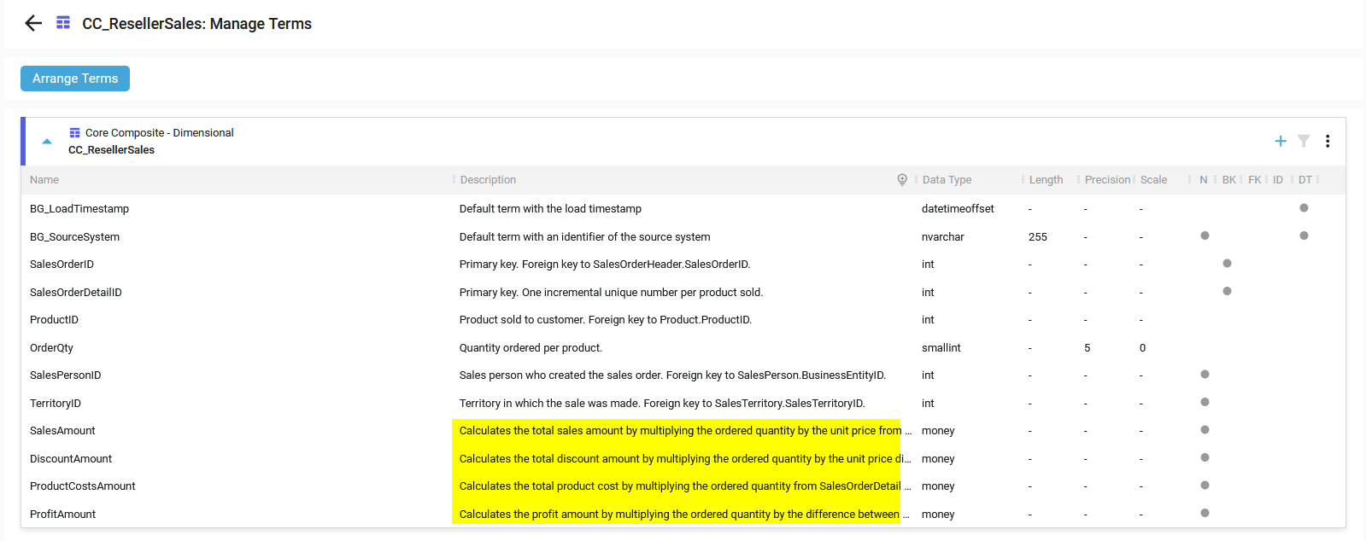Toggle DT dot for BG_LoadTimestamp

[x=1304, y=208]
